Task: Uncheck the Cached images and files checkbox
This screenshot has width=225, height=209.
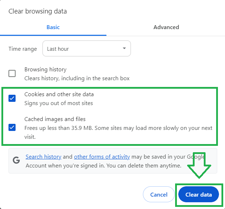Action: click(x=12, y=127)
